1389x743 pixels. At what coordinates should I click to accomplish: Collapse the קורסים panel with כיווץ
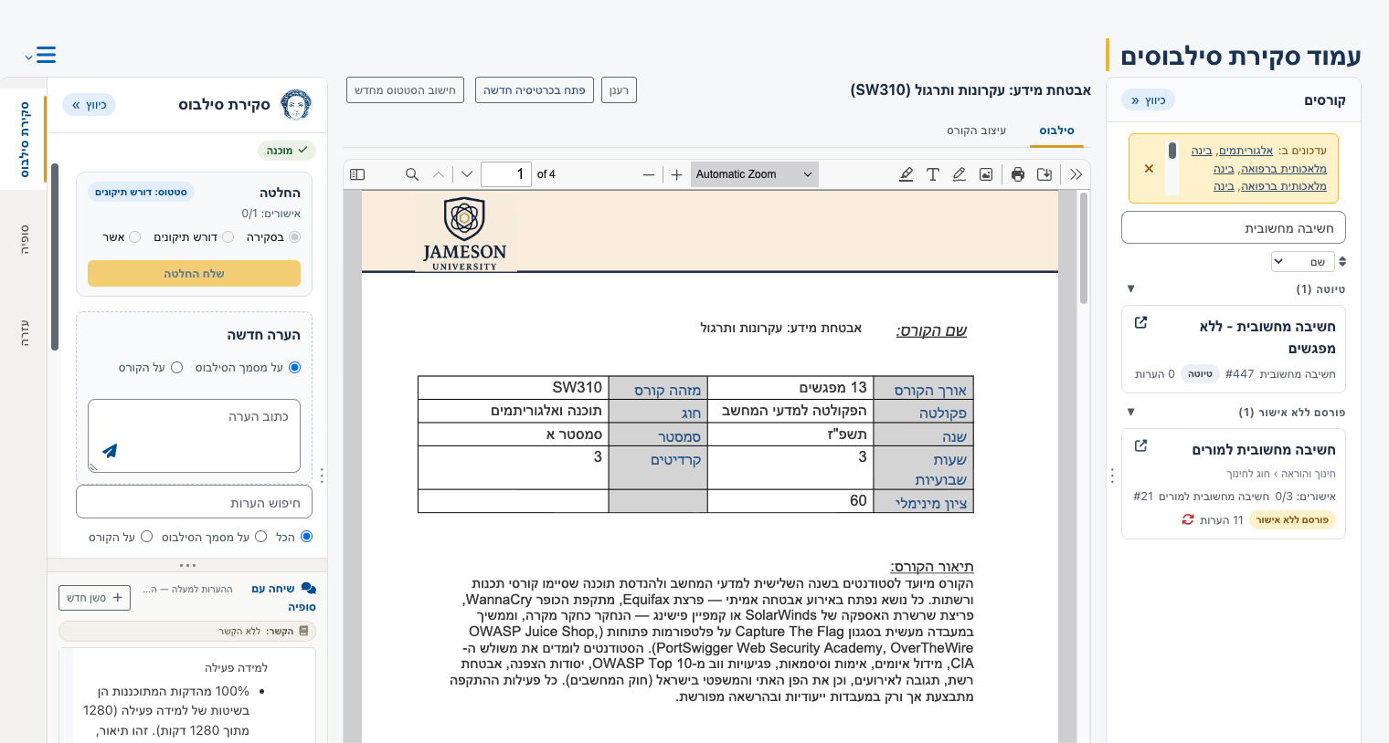1148,100
